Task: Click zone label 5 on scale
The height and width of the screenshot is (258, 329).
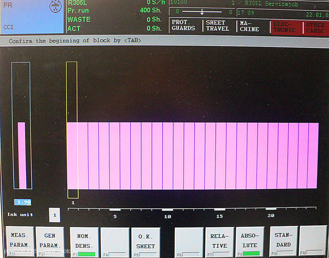Action: (115, 216)
